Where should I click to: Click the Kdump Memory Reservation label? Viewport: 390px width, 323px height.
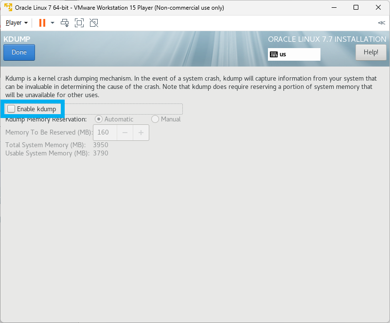click(x=46, y=119)
